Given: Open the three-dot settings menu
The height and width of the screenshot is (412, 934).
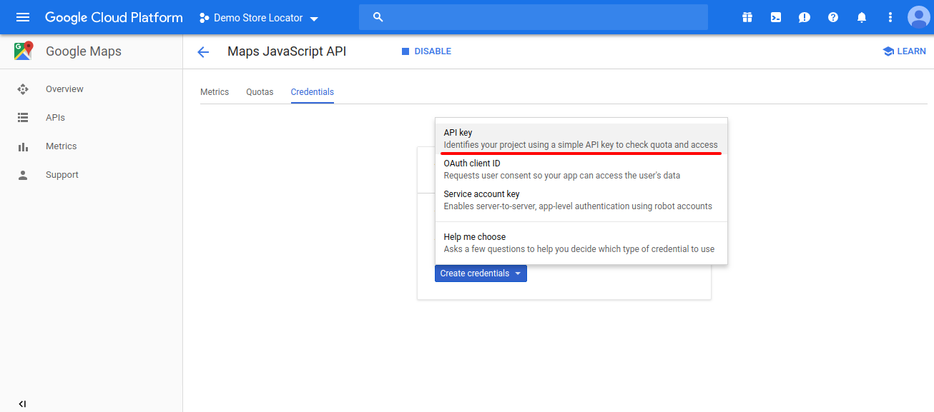Looking at the screenshot, I should pos(890,17).
